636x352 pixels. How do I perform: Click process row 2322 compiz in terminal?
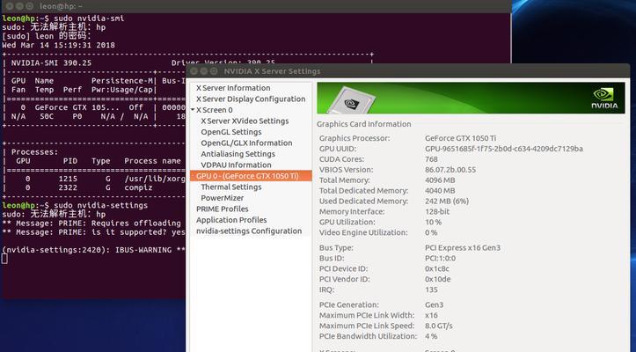click(x=94, y=187)
